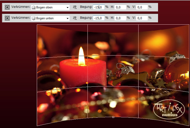Click the H field in Bogen unten bar
This screenshot has width=190, height=128.
120,18
